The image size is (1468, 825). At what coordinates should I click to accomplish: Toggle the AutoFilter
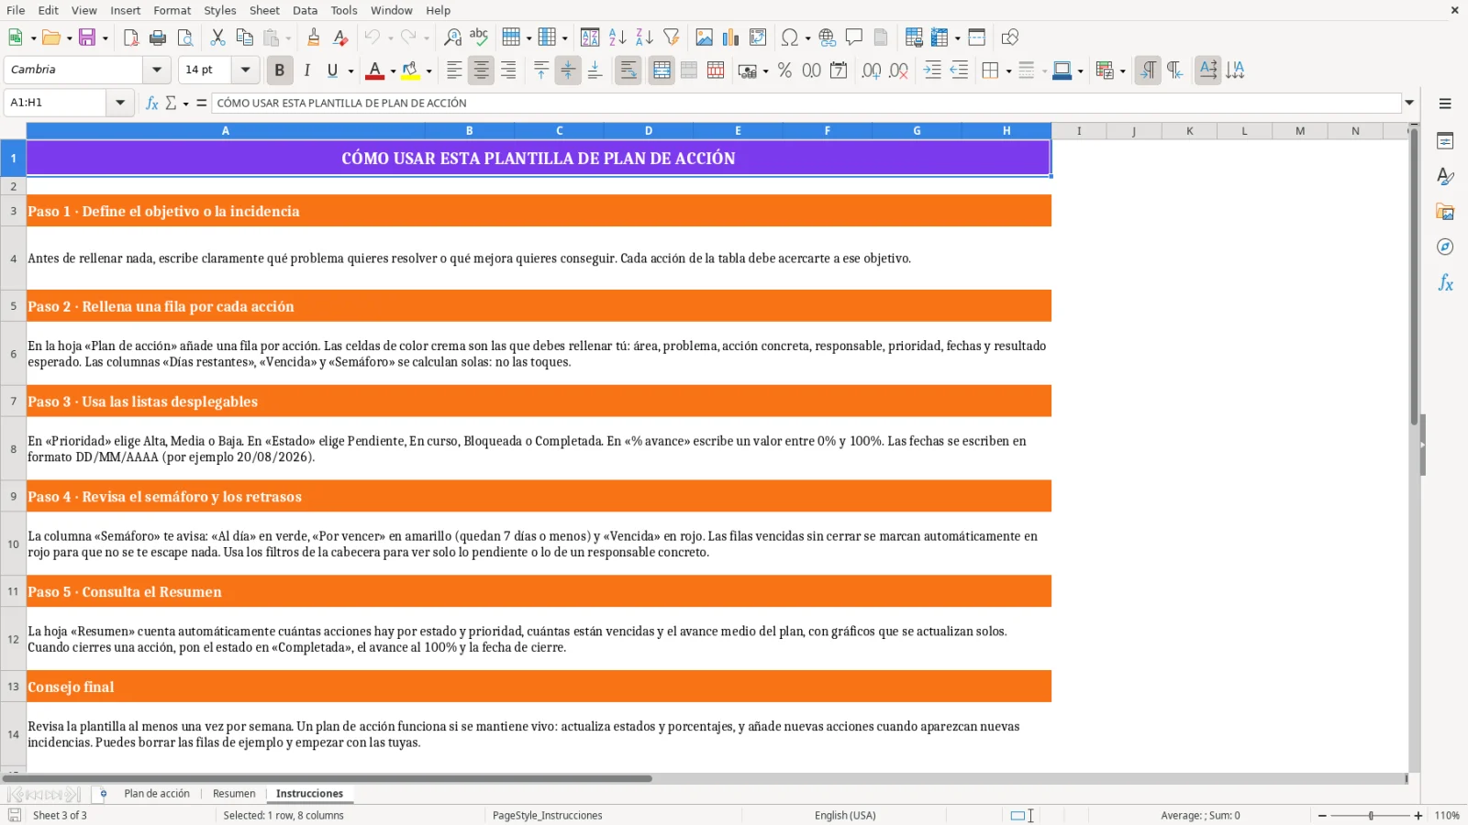[x=672, y=38]
